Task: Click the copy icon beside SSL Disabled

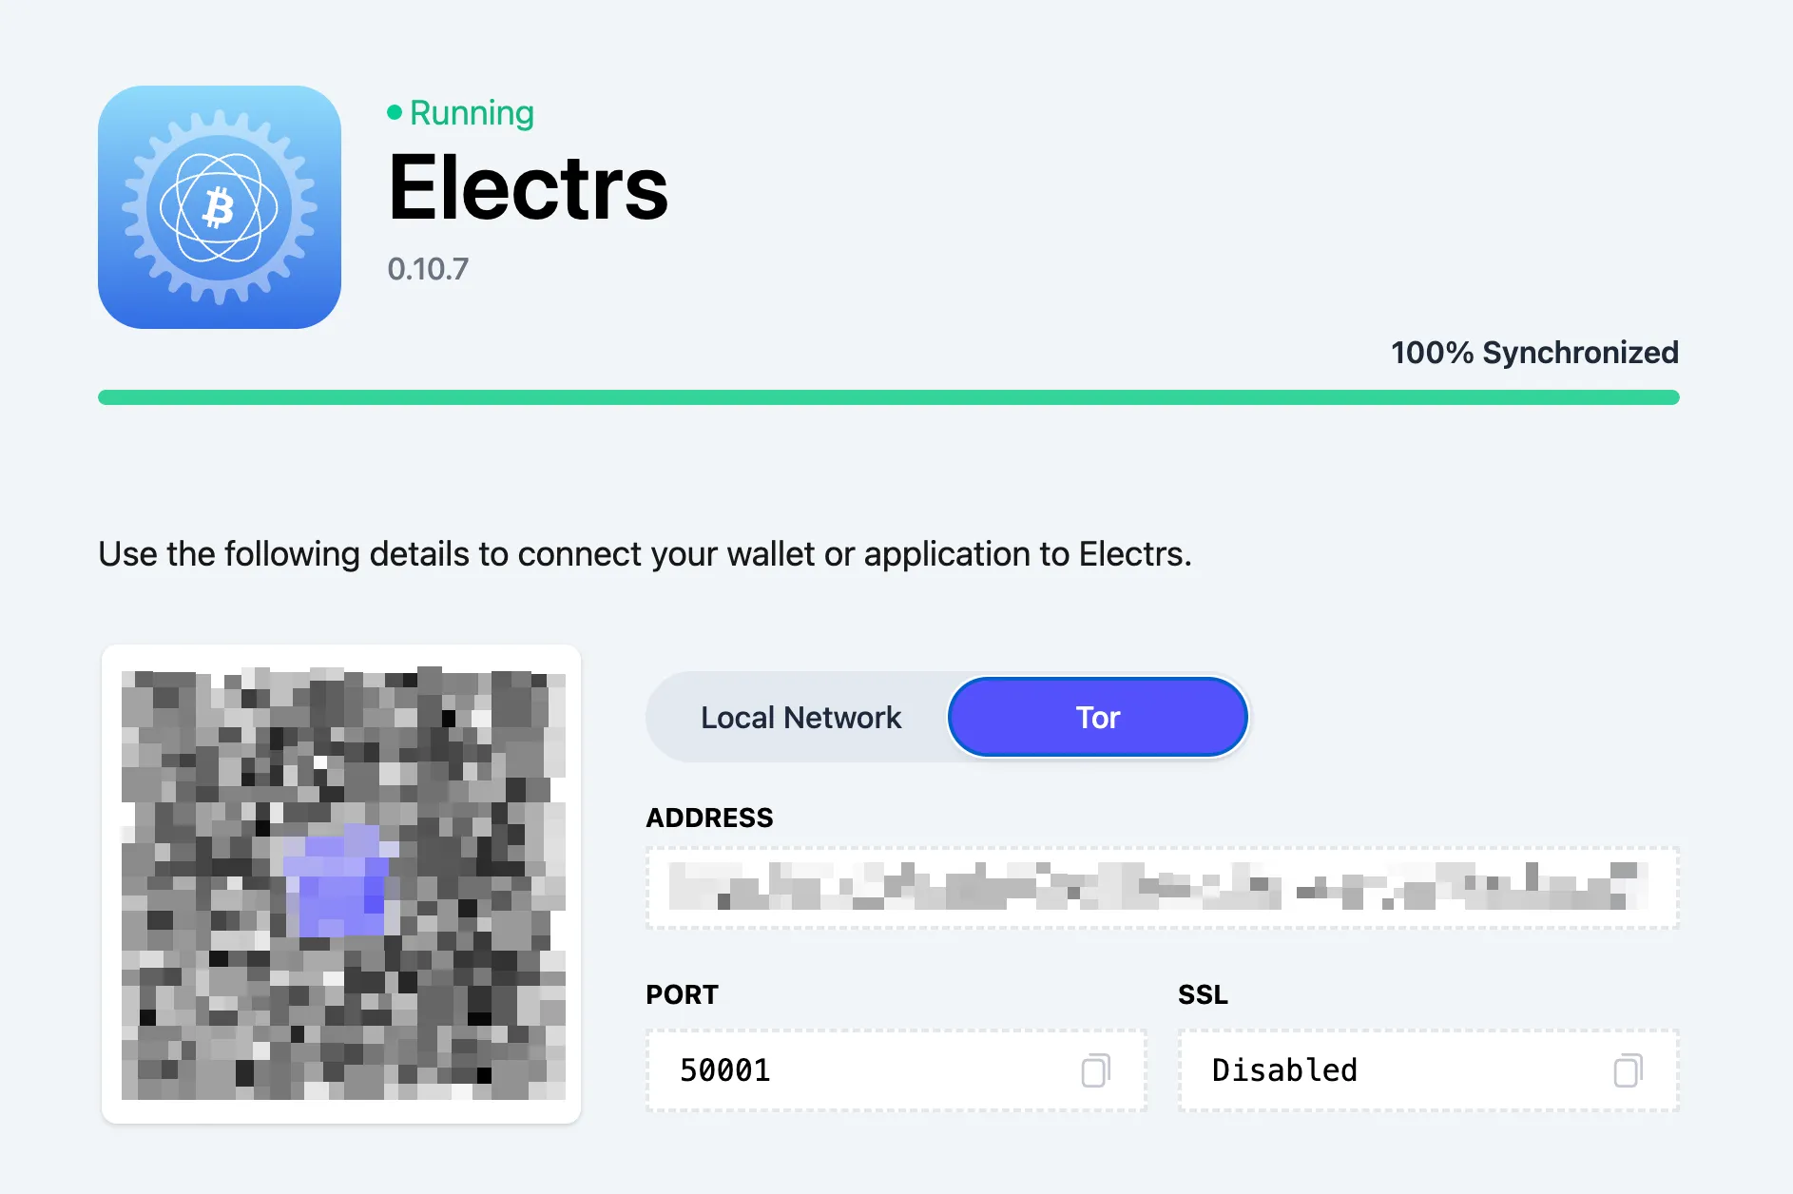Action: 1627,1070
